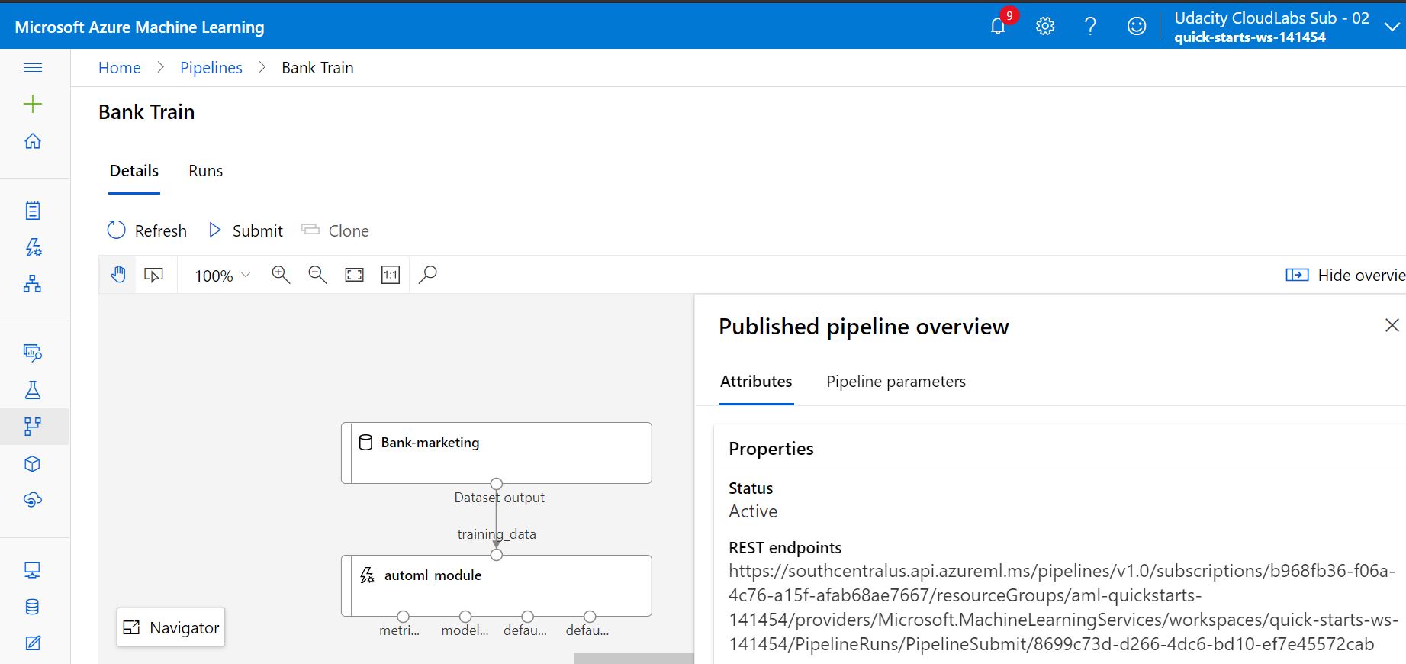Click the Refresh button
Screen dimensions: 1406x664
pyautogui.click(x=147, y=230)
